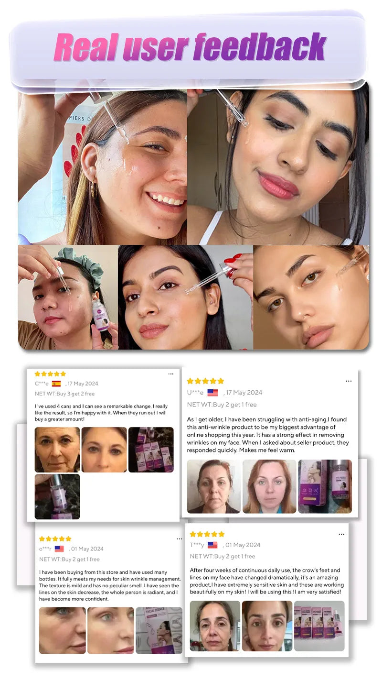
Task: Open the serum bottle photo in C***e's review
Action: (x=57, y=496)
